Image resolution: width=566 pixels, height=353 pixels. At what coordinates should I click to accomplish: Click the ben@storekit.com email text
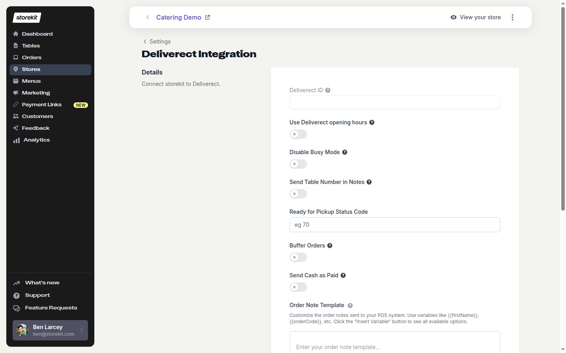point(53,334)
